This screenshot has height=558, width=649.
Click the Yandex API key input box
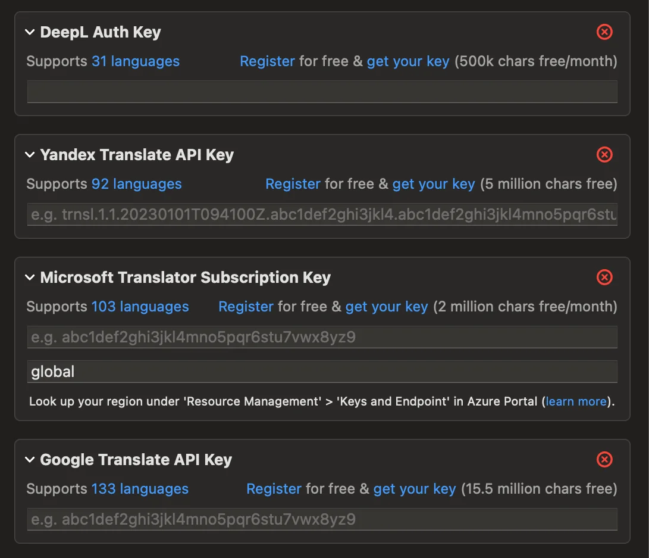pyautogui.click(x=321, y=214)
